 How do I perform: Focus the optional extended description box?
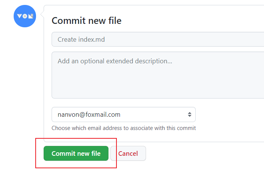pyautogui.click(x=158, y=75)
